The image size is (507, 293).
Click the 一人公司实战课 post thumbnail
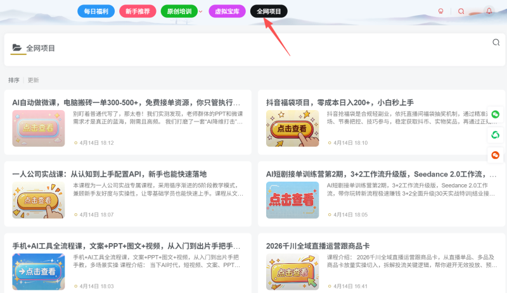(38, 200)
